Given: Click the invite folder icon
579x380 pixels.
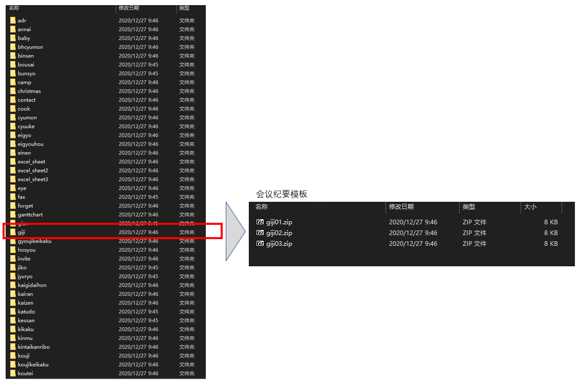Looking at the screenshot, I should tap(13, 259).
